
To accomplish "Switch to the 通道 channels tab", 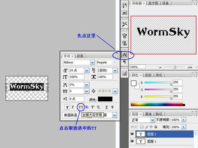I will tap(148, 114).
